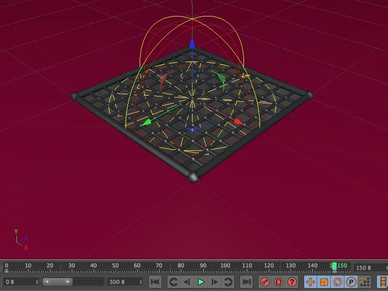388x291 pixels.
Task: Click the film strip icon
Action: click(x=383, y=282)
